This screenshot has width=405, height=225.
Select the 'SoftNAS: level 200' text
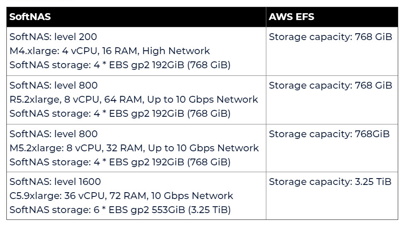point(53,37)
